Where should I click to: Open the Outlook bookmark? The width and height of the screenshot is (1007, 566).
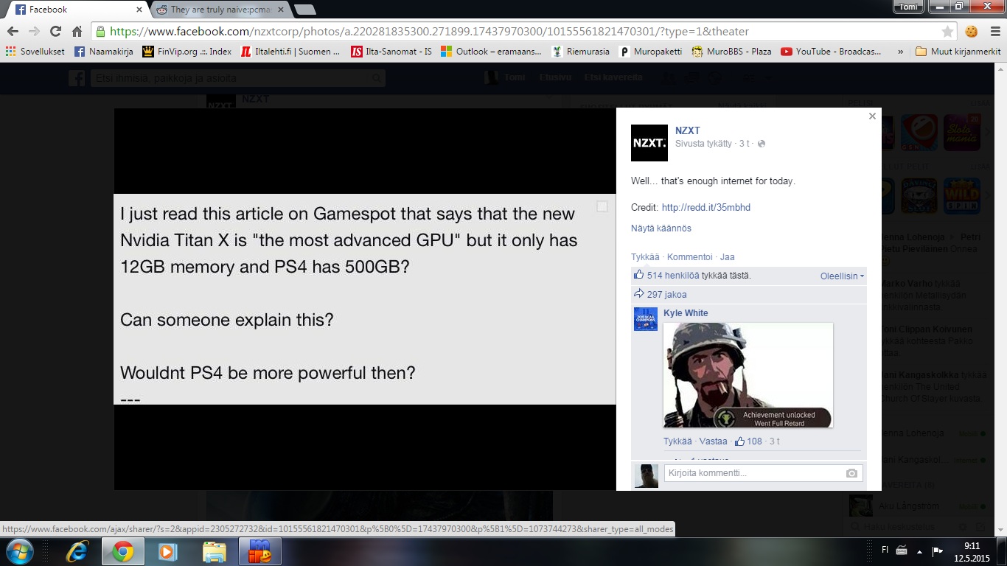(491, 52)
